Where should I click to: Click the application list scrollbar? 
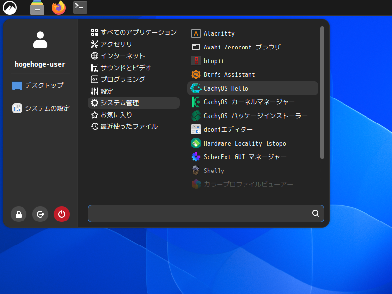click(x=322, y=93)
